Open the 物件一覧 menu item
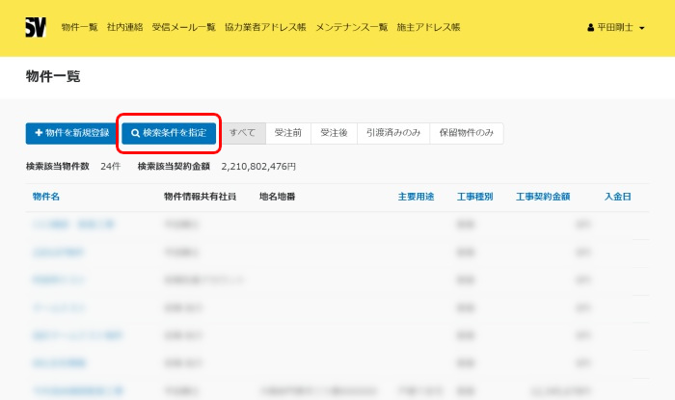Screen dimensions: 675x400 click(x=80, y=28)
